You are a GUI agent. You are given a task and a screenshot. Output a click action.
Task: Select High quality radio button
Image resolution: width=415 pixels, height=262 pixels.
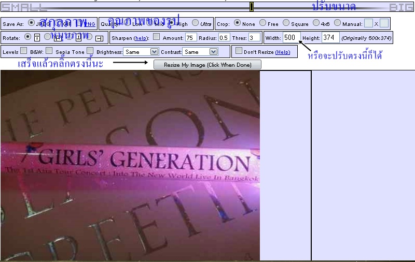click(172, 23)
